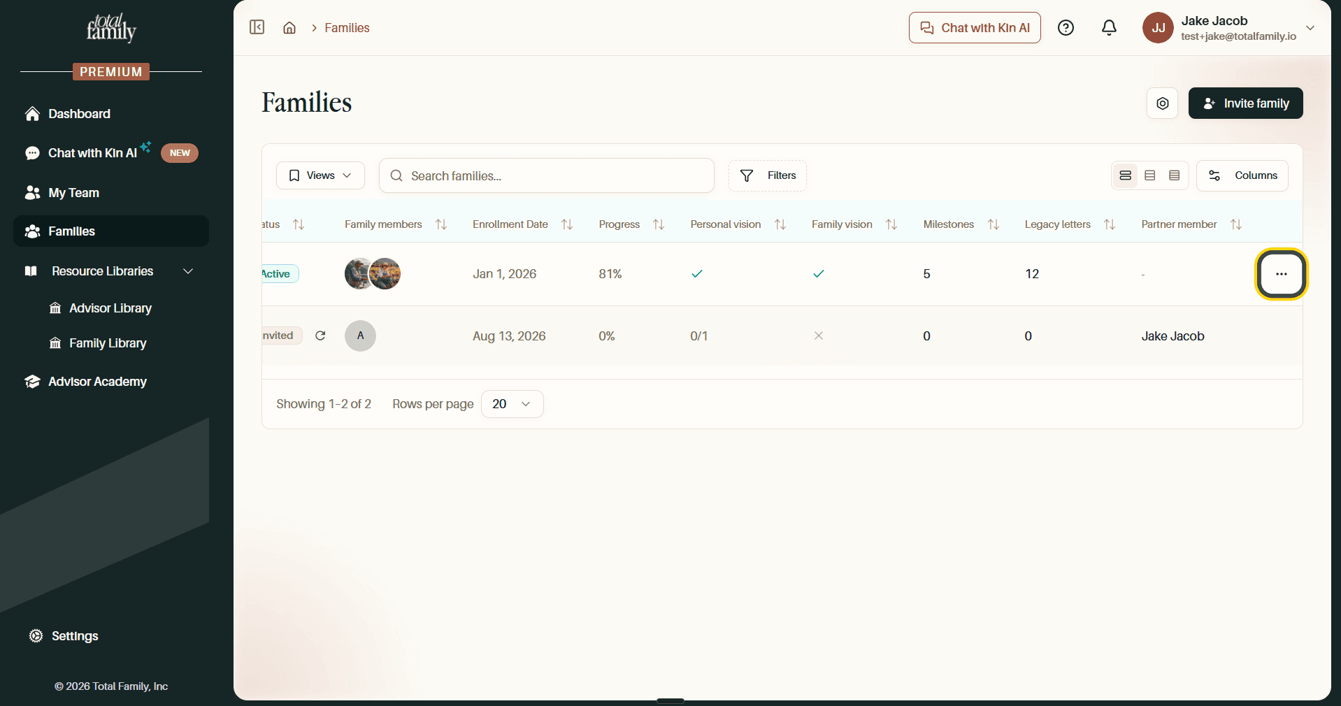Sort by Family vision arrows
Image resolution: width=1341 pixels, height=706 pixels.
(891, 224)
